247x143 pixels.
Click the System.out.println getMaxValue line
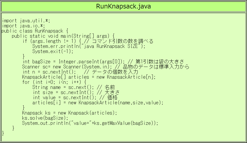click(x=90, y=123)
